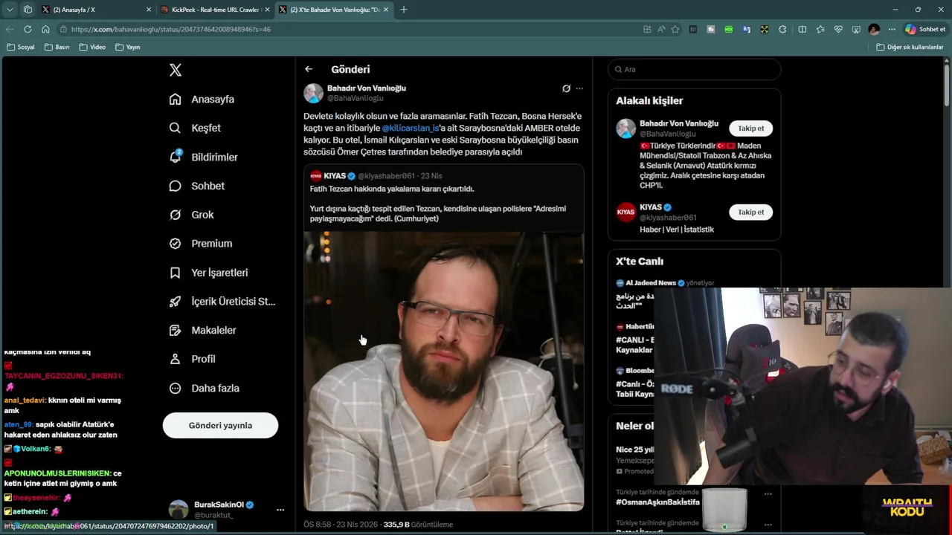Image resolution: width=952 pixels, height=535 pixels.
Task: Toggle read aloud icon in address bar
Action: coord(661,29)
